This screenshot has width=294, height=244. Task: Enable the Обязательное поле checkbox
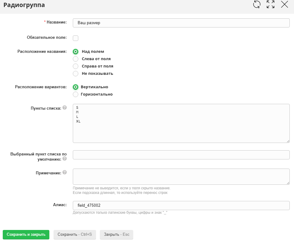[76, 38]
